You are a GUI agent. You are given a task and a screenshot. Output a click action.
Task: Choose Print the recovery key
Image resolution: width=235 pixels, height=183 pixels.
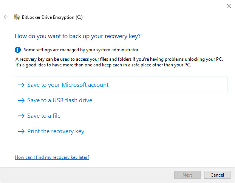[56, 131]
